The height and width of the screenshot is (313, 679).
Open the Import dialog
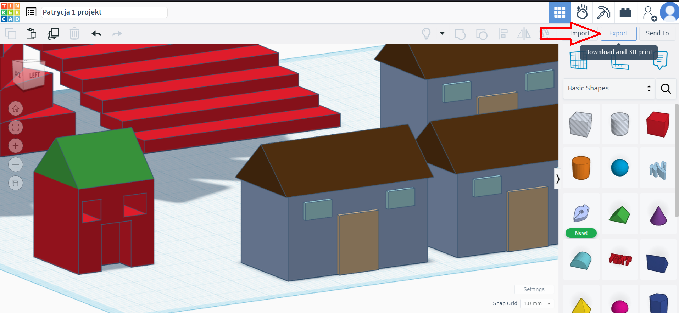pyautogui.click(x=579, y=33)
